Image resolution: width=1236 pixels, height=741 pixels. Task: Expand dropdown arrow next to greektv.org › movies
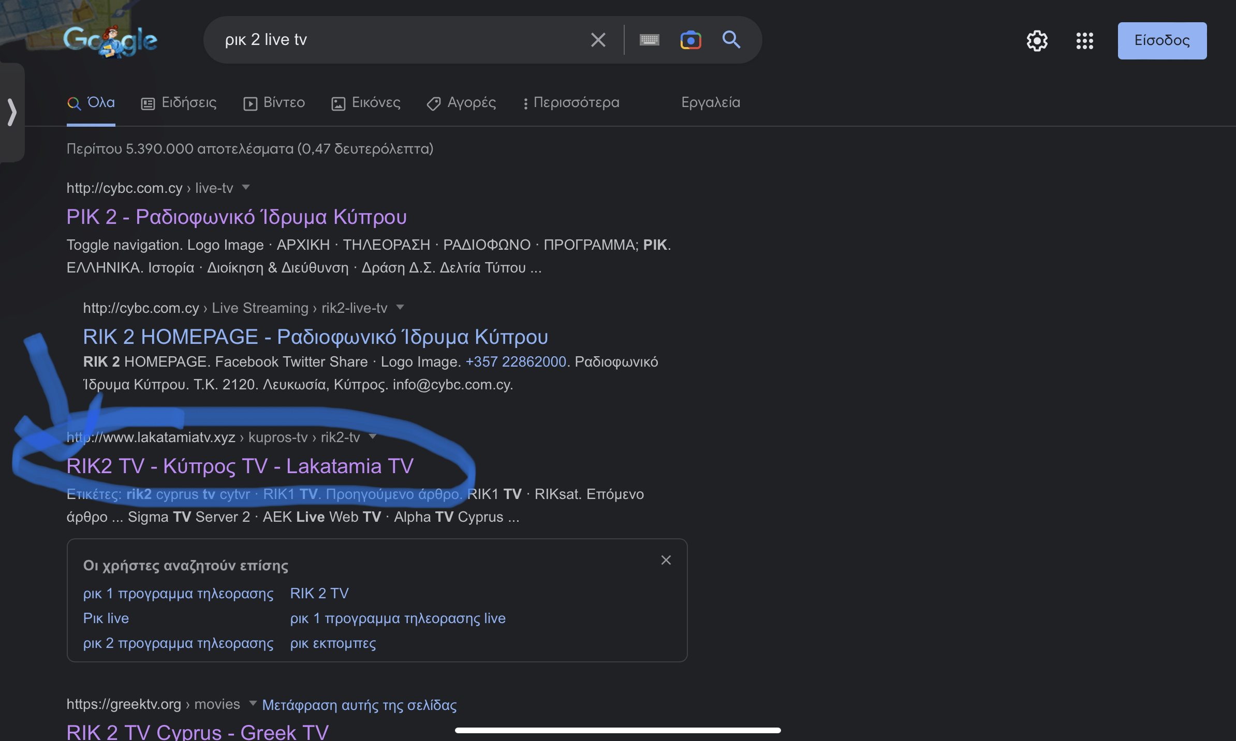pyautogui.click(x=253, y=703)
